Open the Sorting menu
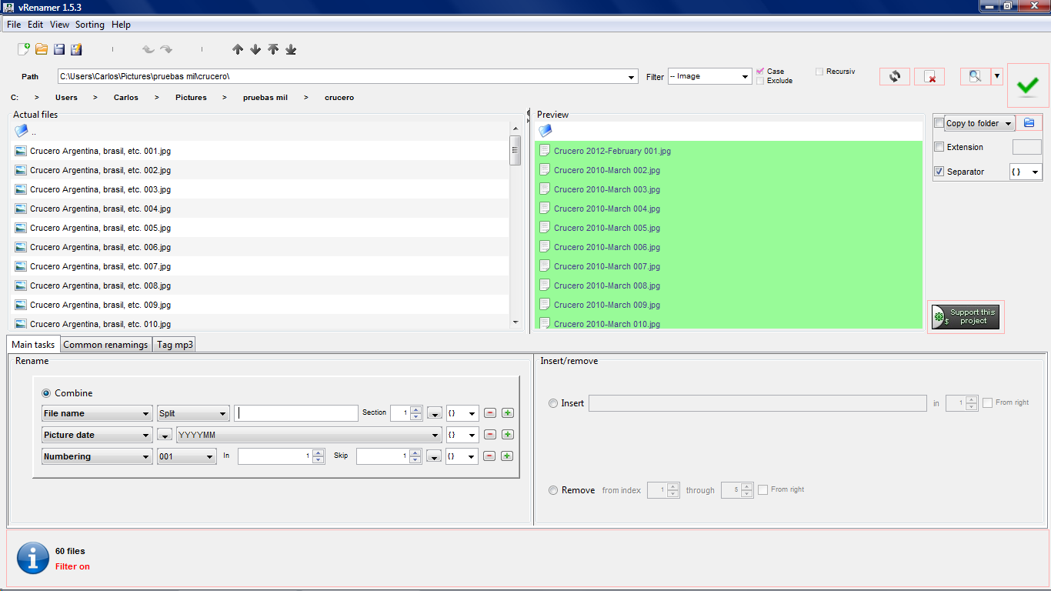 point(89,25)
